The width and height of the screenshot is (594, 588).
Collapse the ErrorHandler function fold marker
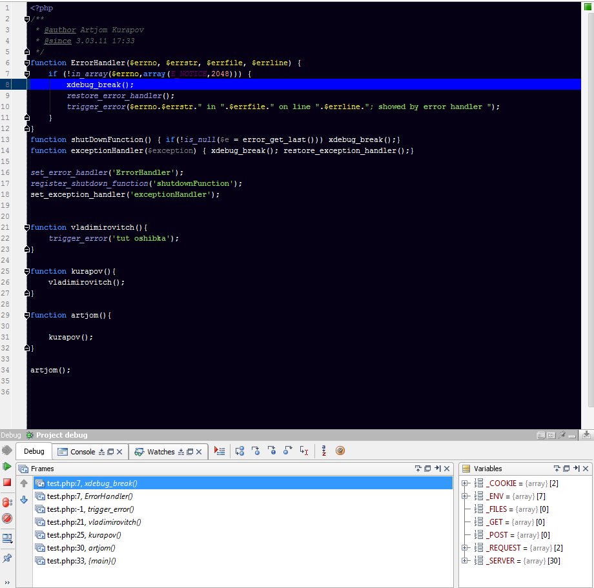(x=27, y=63)
